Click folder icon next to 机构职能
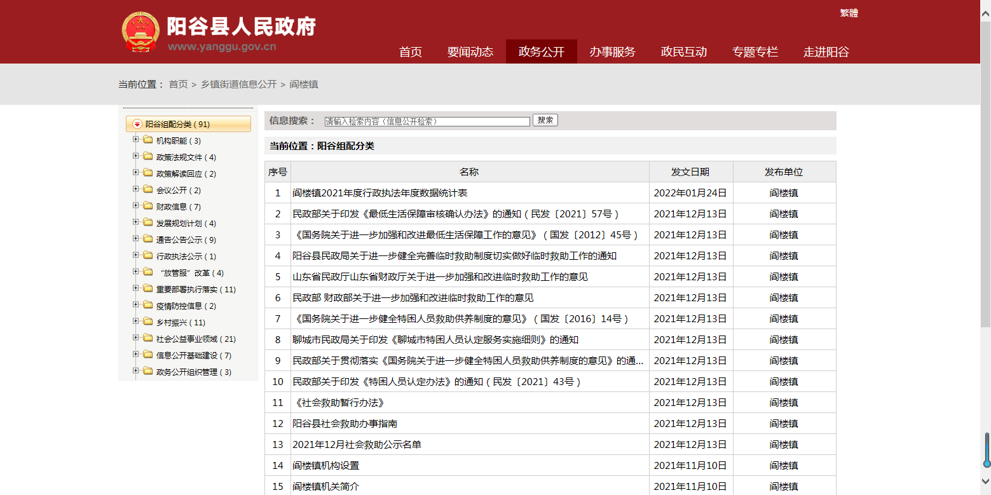This screenshot has height=495, width=991. [147, 140]
